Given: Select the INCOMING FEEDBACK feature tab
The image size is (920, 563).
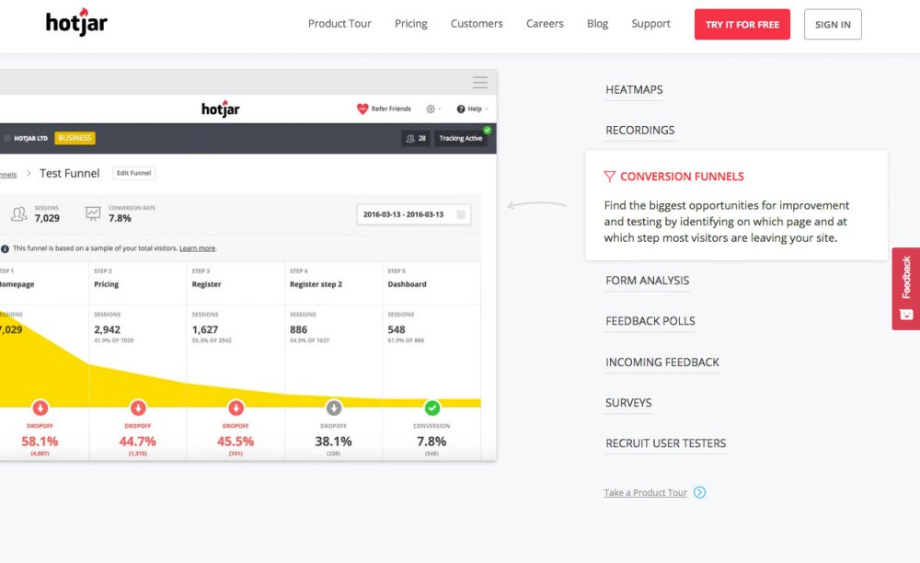Looking at the screenshot, I should coord(662,362).
